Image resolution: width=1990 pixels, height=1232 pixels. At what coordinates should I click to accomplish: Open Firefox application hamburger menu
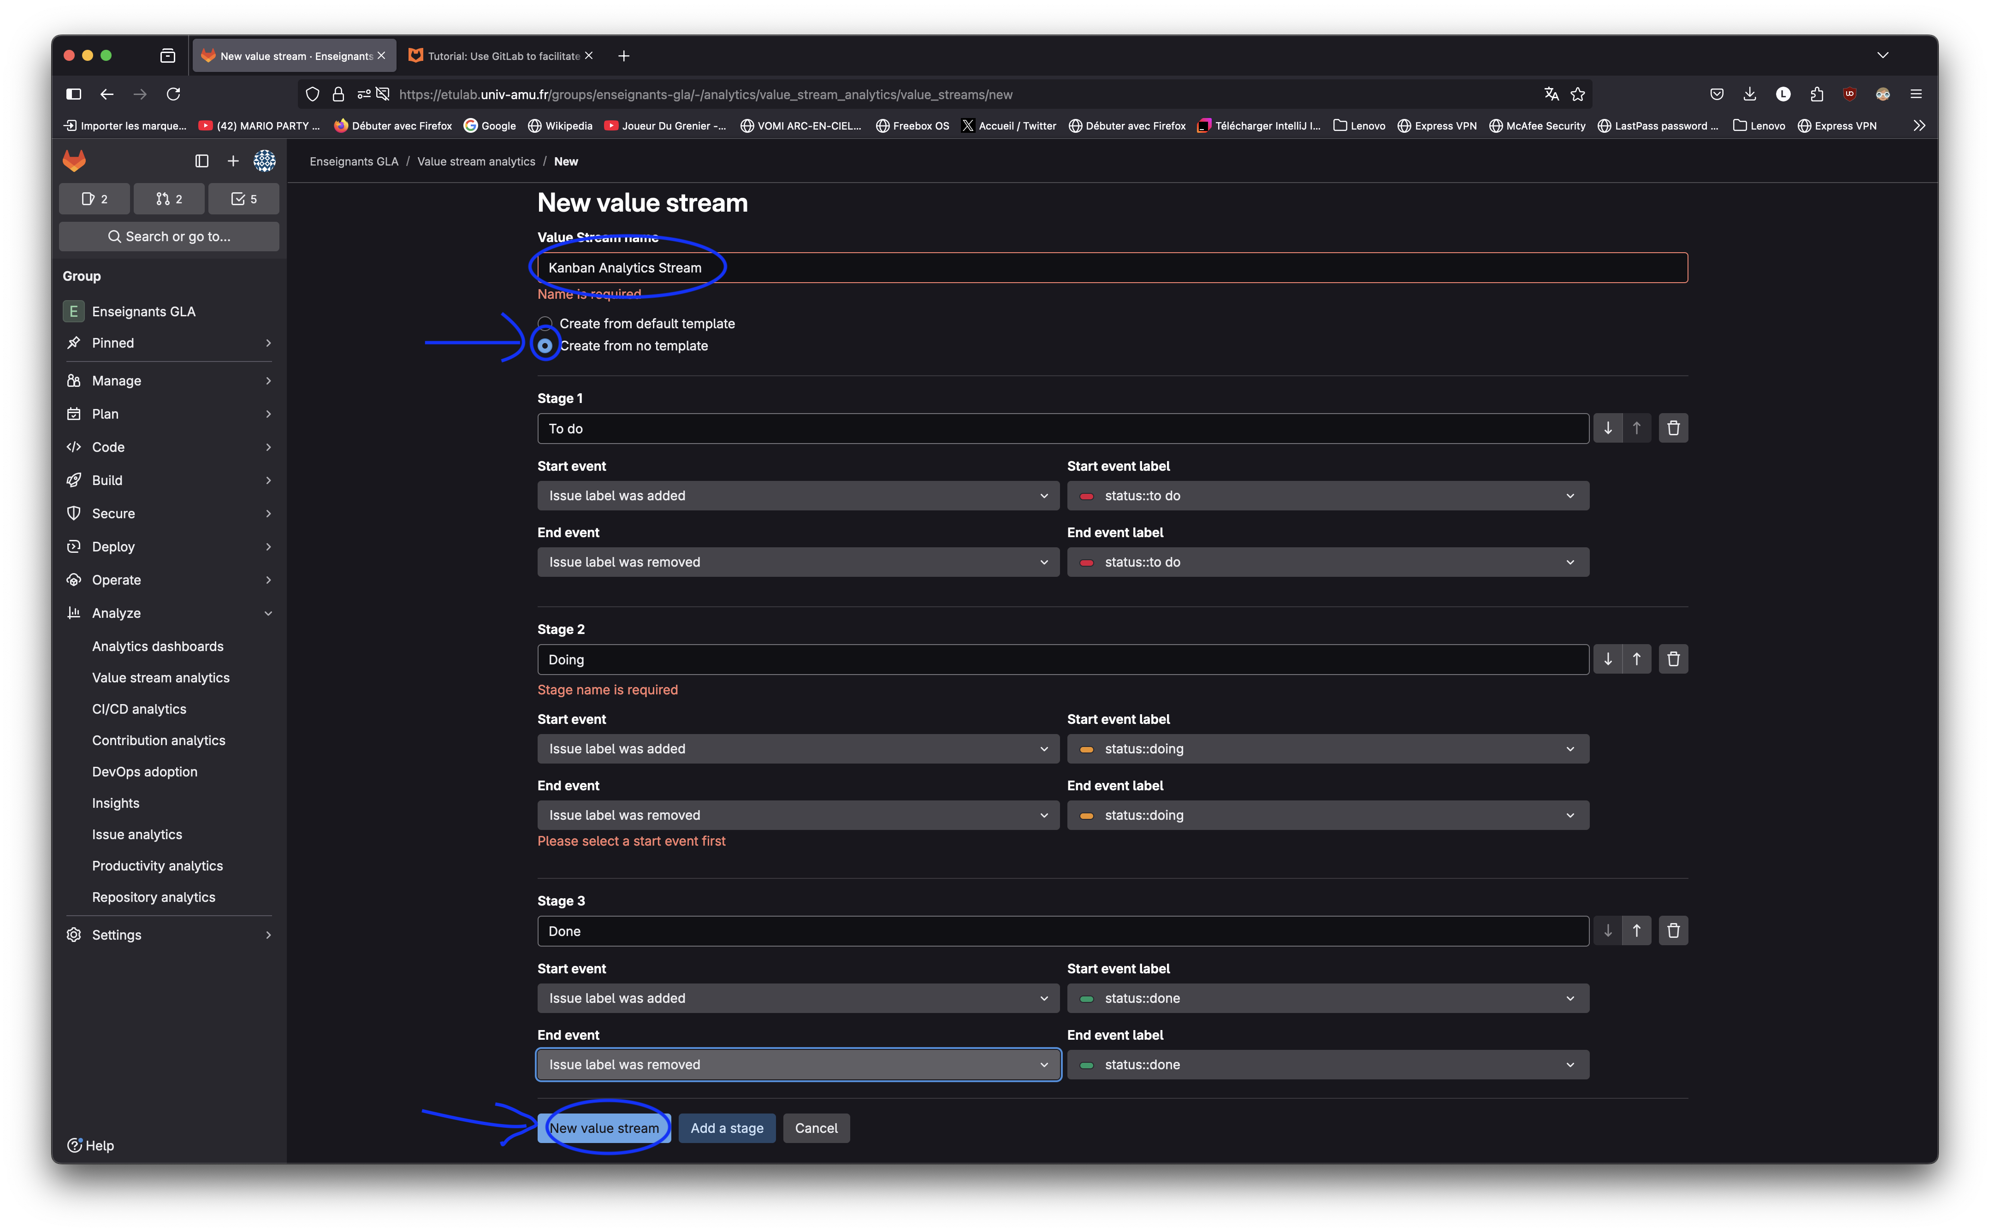(x=1916, y=95)
